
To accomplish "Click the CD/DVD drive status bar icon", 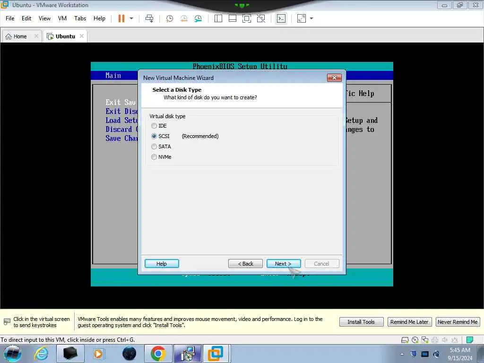I will (x=415, y=340).
